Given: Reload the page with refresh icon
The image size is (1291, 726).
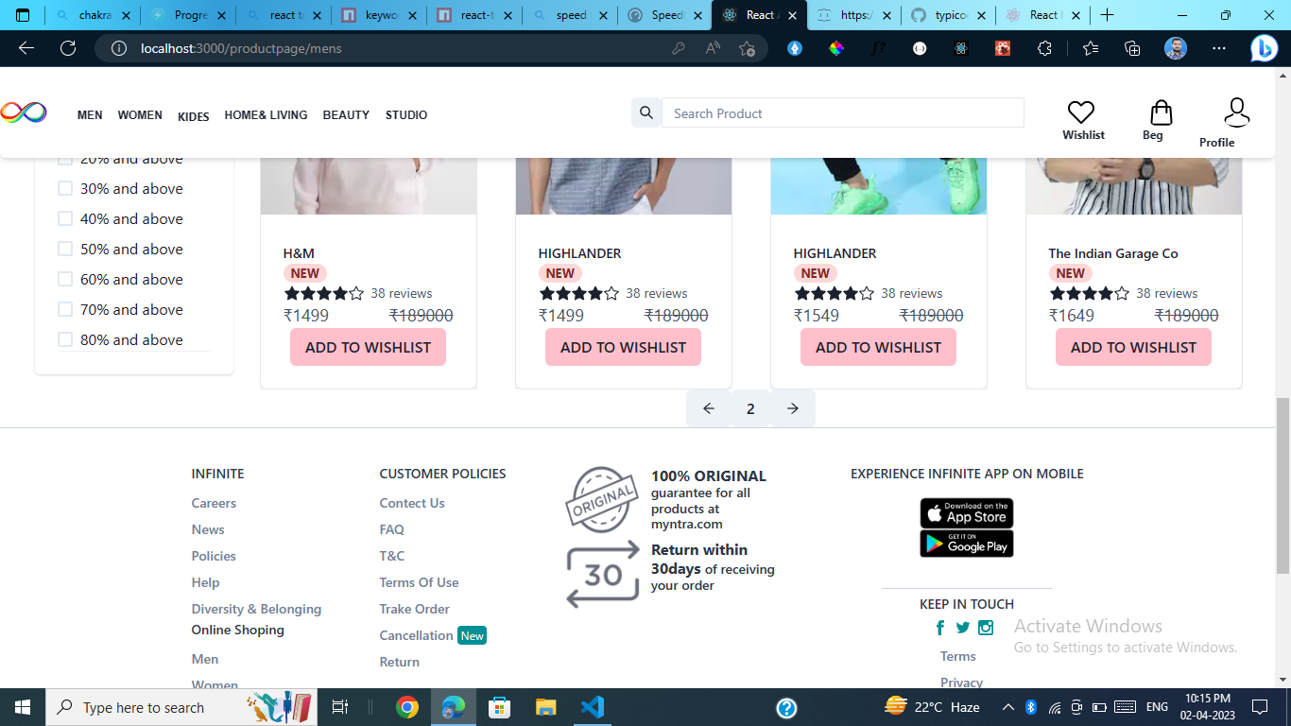Looking at the screenshot, I should point(68,48).
